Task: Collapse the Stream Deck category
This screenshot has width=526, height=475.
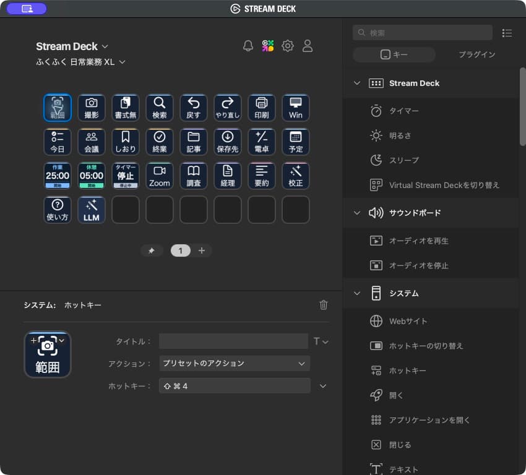Action: coord(357,83)
